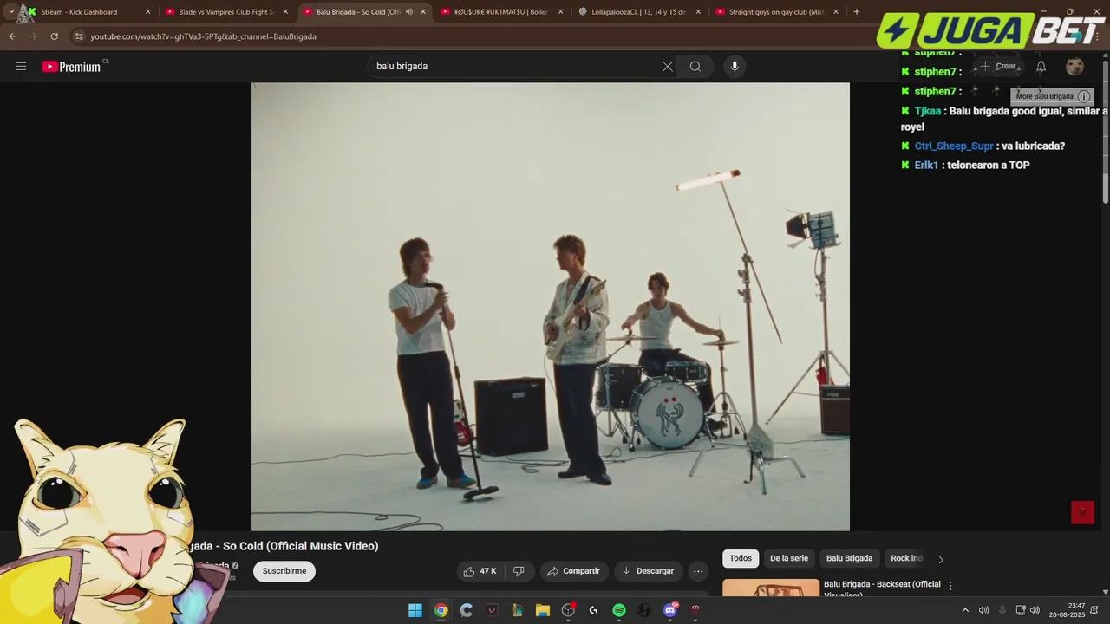1110x624 pixels.
Task: View site information icon in address bar
Action: tap(79, 36)
